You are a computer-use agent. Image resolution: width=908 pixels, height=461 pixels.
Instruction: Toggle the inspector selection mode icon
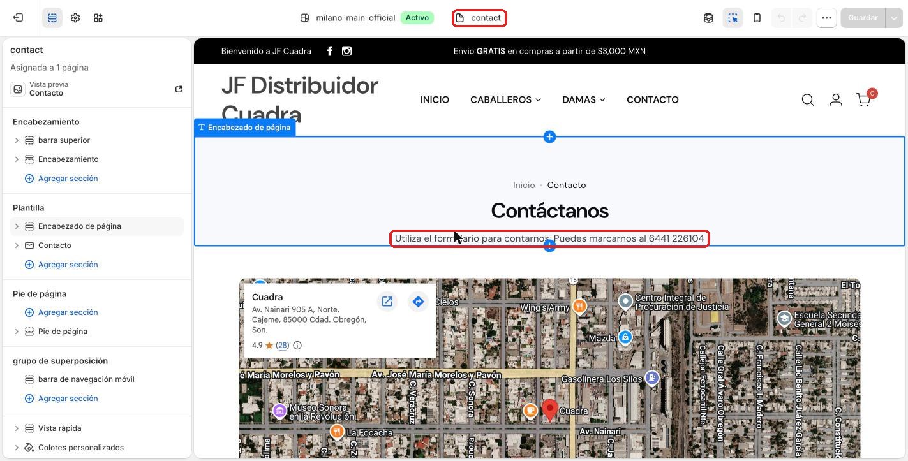click(x=733, y=18)
